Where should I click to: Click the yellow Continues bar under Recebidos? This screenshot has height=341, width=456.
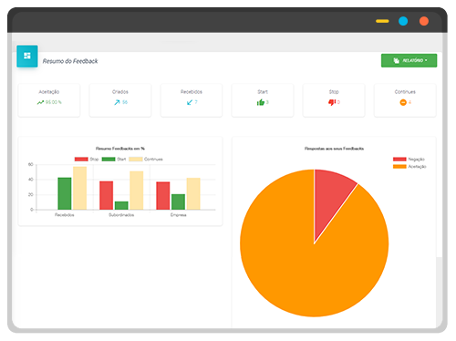tap(79, 188)
